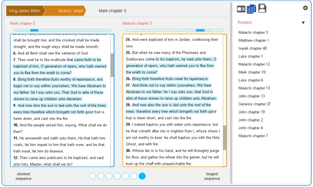Click the red Malachi chapter 3 pane title
The height and width of the screenshot is (187, 313).
[137, 23]
